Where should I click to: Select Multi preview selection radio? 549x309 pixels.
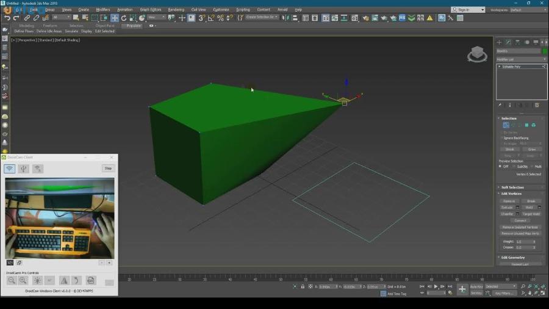pyautogui.click(x=532, y=166)
